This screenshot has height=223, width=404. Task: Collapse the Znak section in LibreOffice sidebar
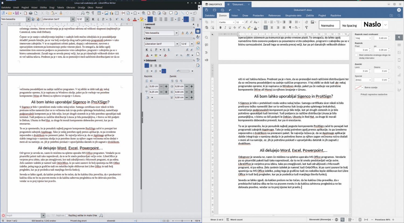(145, 38)
